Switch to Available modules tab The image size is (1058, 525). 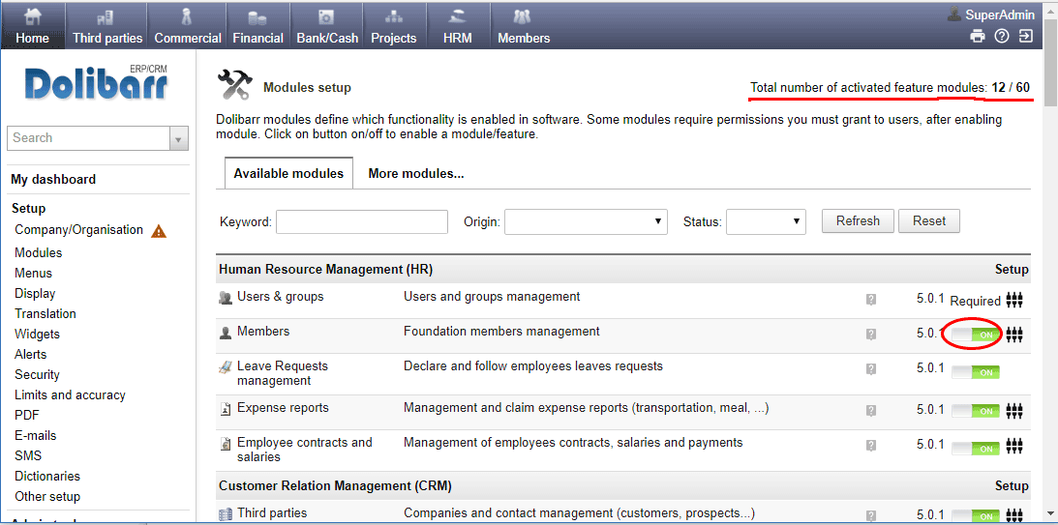pyautogui.click(x=288, y=173)
